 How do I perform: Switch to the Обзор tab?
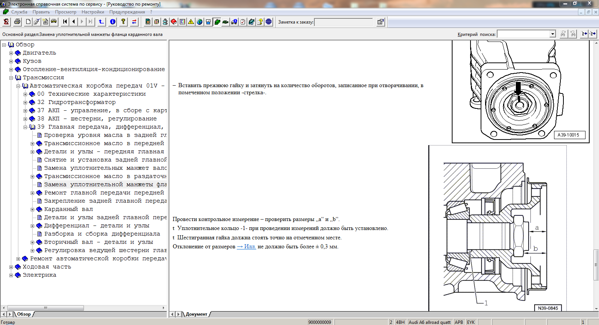coord(24,314)
